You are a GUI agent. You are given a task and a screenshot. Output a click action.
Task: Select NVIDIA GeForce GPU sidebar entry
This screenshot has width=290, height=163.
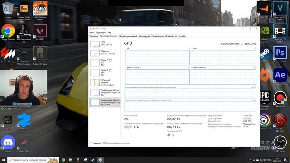(105, 102)
